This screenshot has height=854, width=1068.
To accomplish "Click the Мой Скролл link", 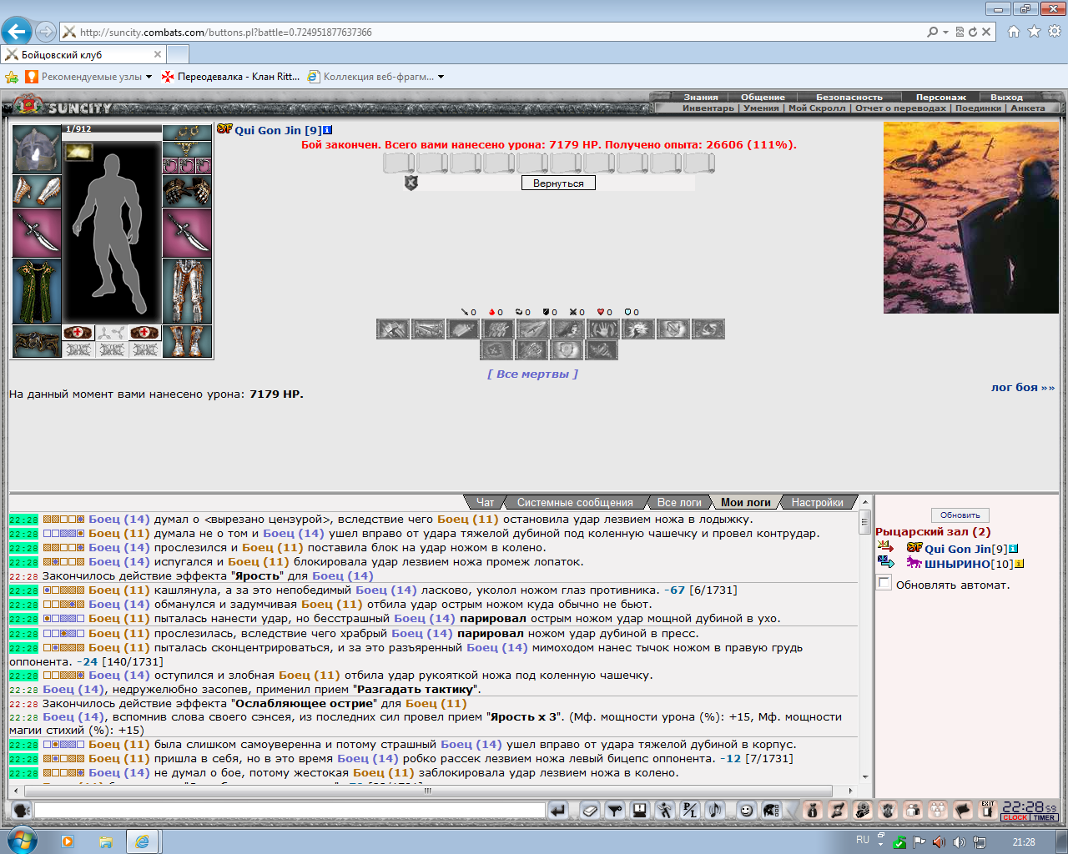I will [x=817, y=108].
